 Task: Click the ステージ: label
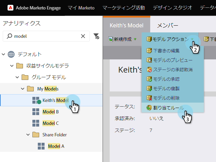(125, 130)
